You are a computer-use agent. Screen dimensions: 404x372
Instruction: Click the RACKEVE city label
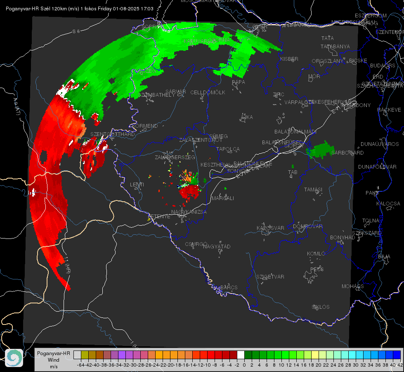(389, 110)
